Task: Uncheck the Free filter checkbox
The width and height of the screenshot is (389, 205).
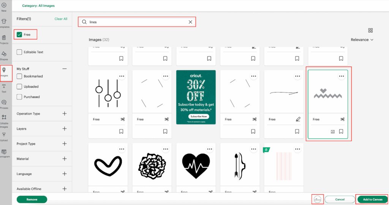Action: click(x=19, y=35)
